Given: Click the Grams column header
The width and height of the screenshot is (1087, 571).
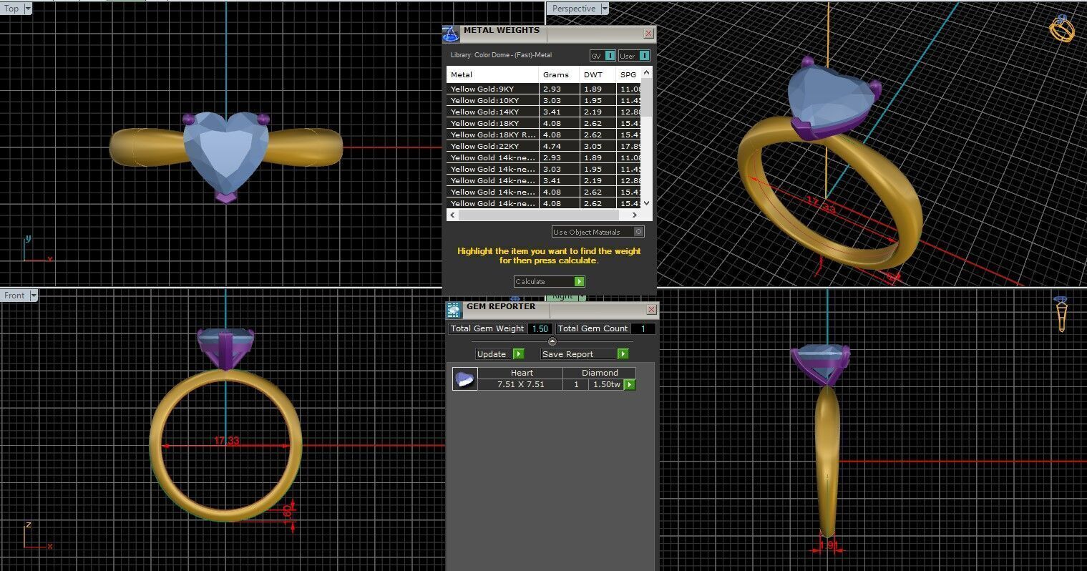Looking at the screenshot, I should coord(559,74).
